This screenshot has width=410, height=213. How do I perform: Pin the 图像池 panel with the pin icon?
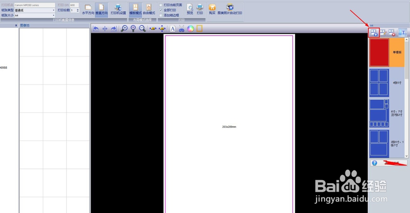coord(16,25)
